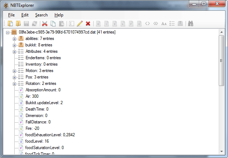Select 'Motion: 3 entries' row

click(40, 71)
